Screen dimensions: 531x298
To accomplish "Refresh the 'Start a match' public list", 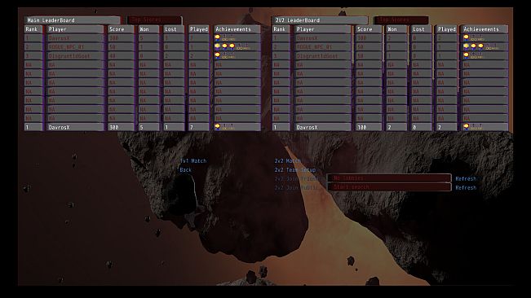I will (x=466, y=187).
